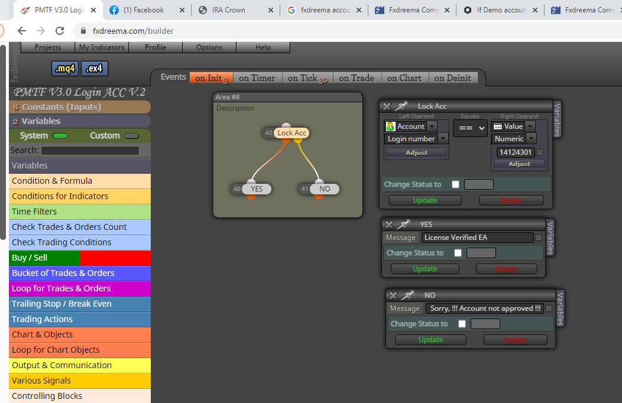The width and height of the screenshot is (622, 403).
Task: Close the NO block panel with X
Action: click(393, 295)
